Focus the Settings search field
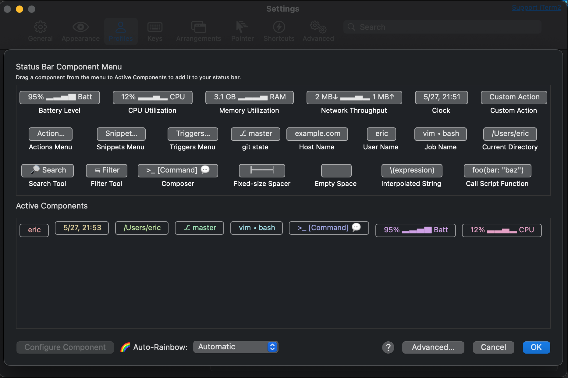This screenshot has width=568, height=378. pos(442,27)
